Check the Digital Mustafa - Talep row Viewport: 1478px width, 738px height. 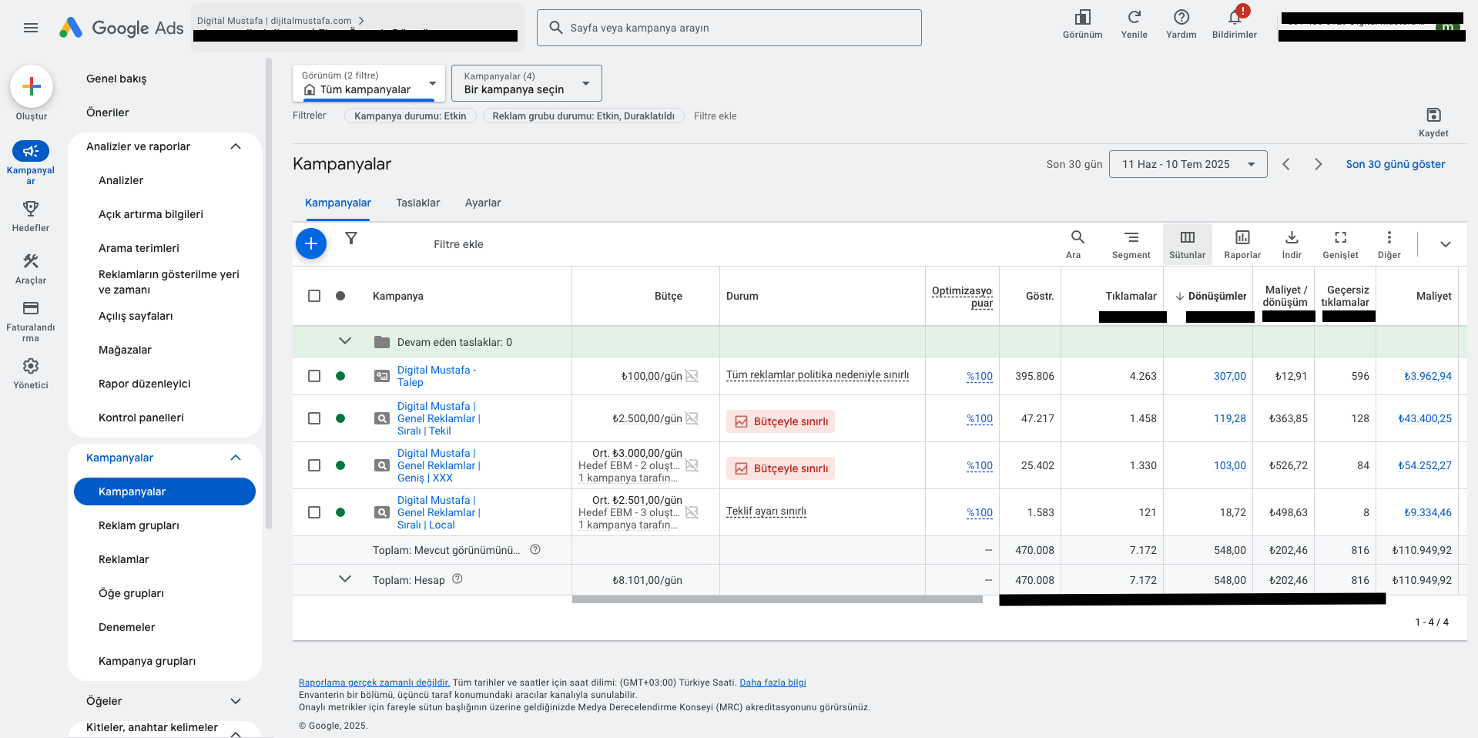click(314, 376)
